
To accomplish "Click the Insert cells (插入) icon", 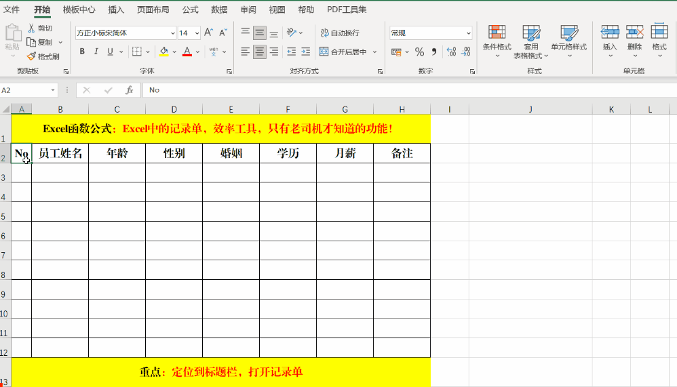I will coord(610,33).
